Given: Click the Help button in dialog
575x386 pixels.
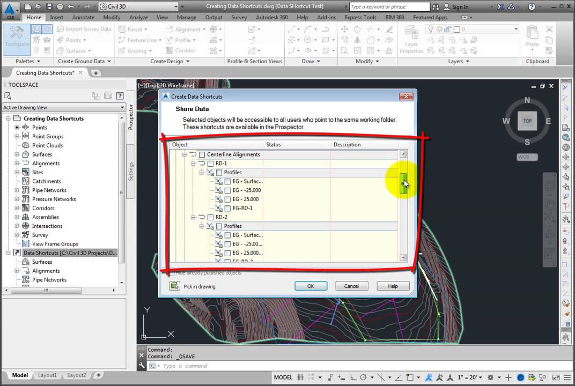Looking at the screenshot, I should pos(393,286).
